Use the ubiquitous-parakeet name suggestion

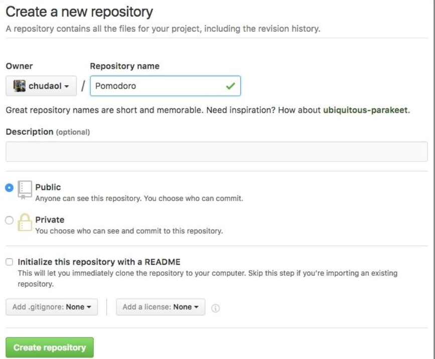[366, 111]
